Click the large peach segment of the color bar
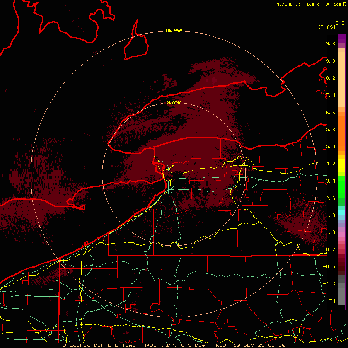The width and height of the screenshot is (348, 348). coord(341,79)
